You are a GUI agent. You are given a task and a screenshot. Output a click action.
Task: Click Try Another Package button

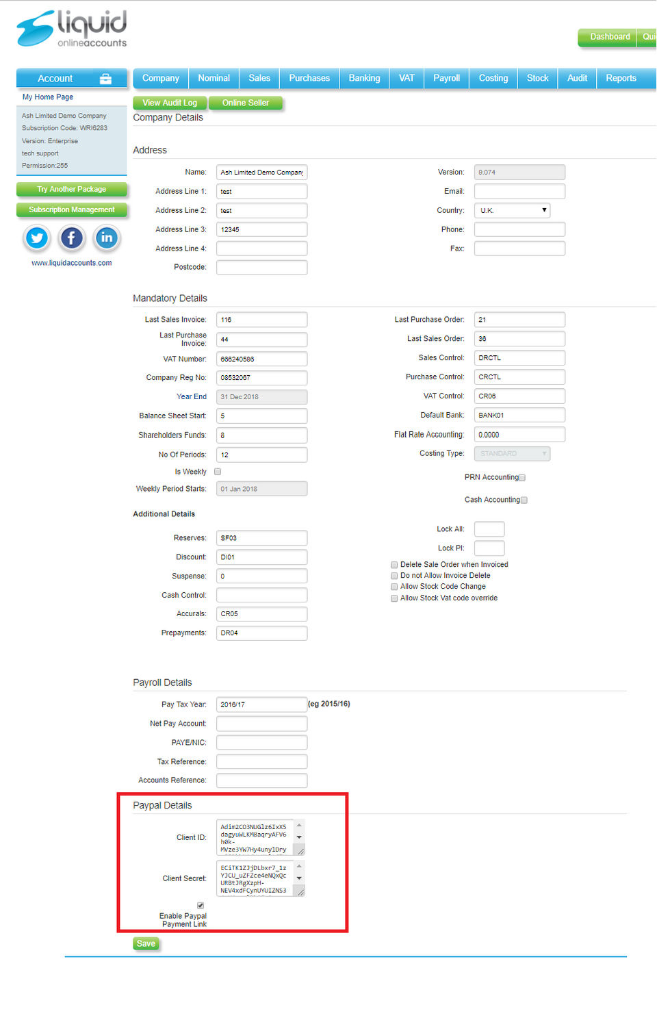point(72,190)
